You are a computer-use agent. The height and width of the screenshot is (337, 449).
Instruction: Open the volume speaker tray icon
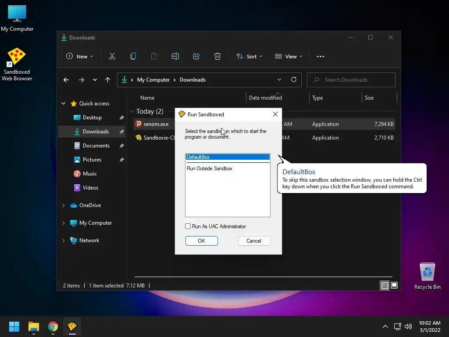tap(408, 326)
